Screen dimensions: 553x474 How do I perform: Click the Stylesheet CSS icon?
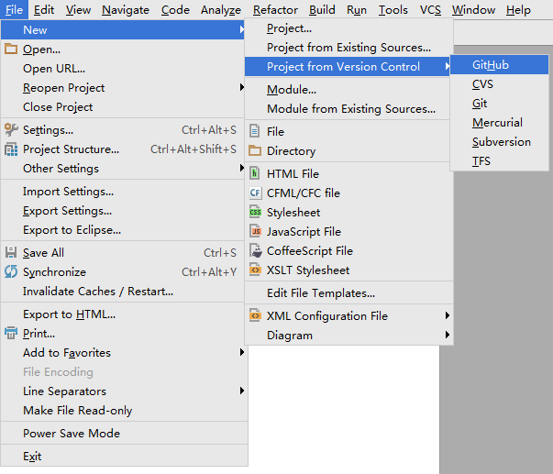[255, 212]
